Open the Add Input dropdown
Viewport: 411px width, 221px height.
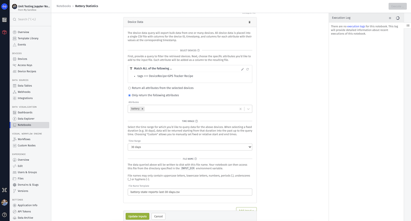click(x=246, y=210)
